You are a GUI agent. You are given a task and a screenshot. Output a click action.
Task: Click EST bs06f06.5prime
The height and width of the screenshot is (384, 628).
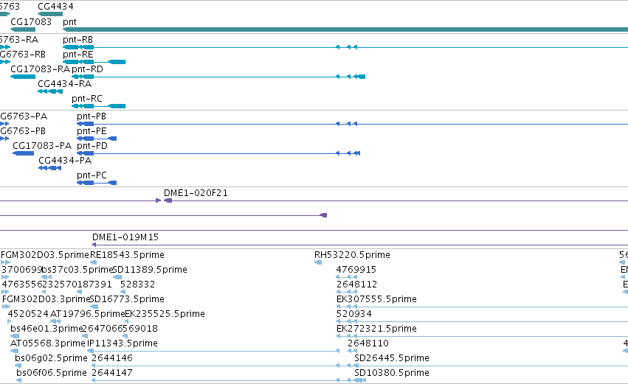(19, 380)
